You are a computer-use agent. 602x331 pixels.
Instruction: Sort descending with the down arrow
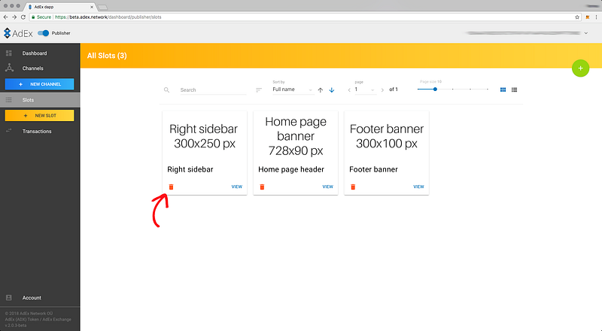(x=332, y=90)
